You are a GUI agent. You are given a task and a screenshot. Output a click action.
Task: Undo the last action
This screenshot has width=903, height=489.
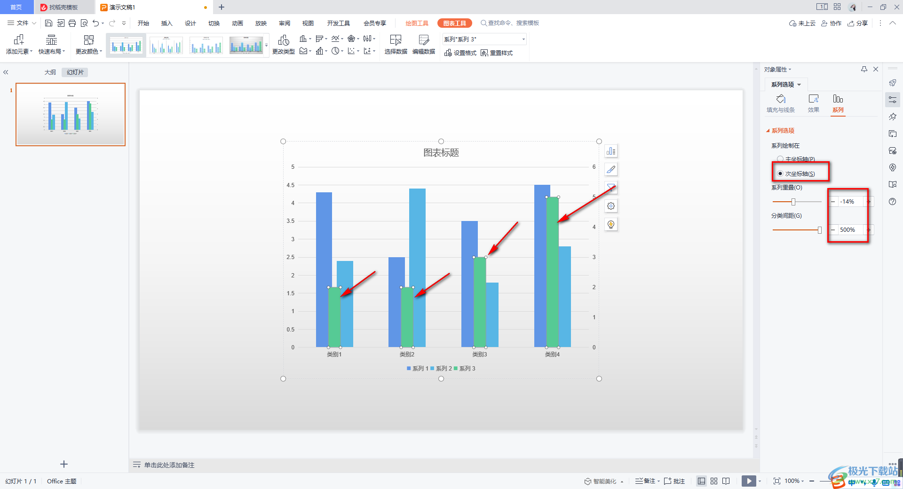[x=95, y=23]
